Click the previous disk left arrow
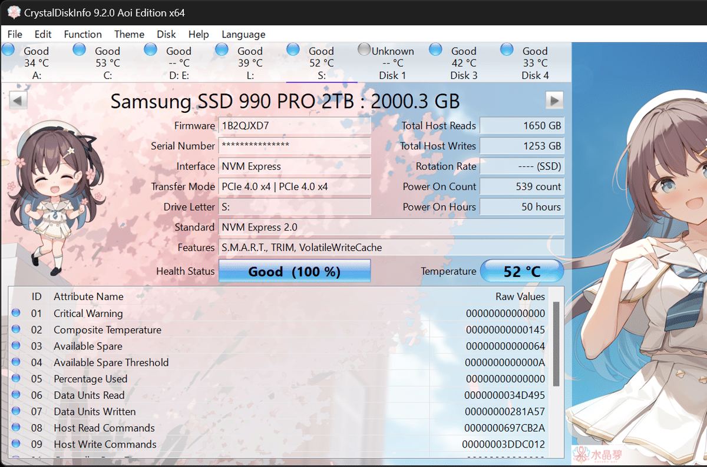The image size is (707, 467). pos(18,101)
